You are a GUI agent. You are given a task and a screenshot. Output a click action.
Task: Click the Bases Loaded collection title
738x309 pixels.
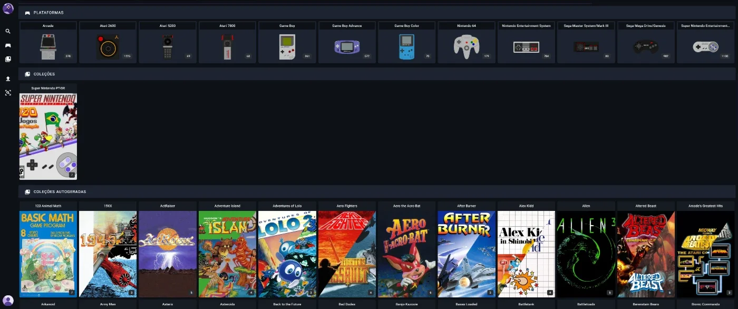point(467,304)
